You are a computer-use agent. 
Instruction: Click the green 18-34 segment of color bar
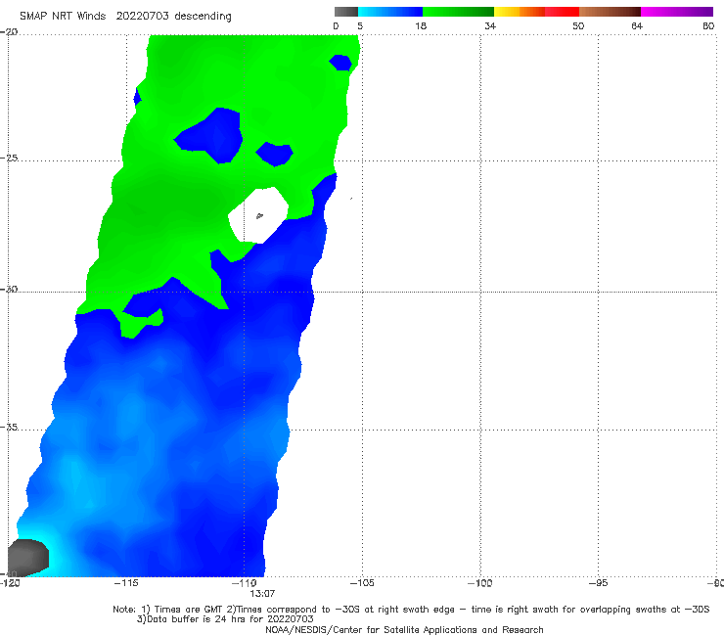(458, 12)
